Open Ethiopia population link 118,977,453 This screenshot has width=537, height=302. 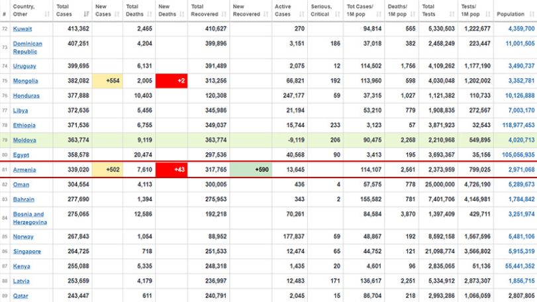click(x=518, y=125)
